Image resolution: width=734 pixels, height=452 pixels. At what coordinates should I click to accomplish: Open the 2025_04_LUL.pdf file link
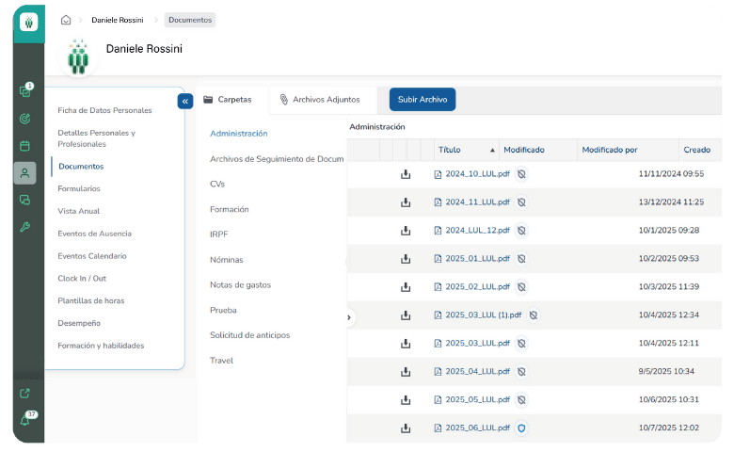(477, 372)
